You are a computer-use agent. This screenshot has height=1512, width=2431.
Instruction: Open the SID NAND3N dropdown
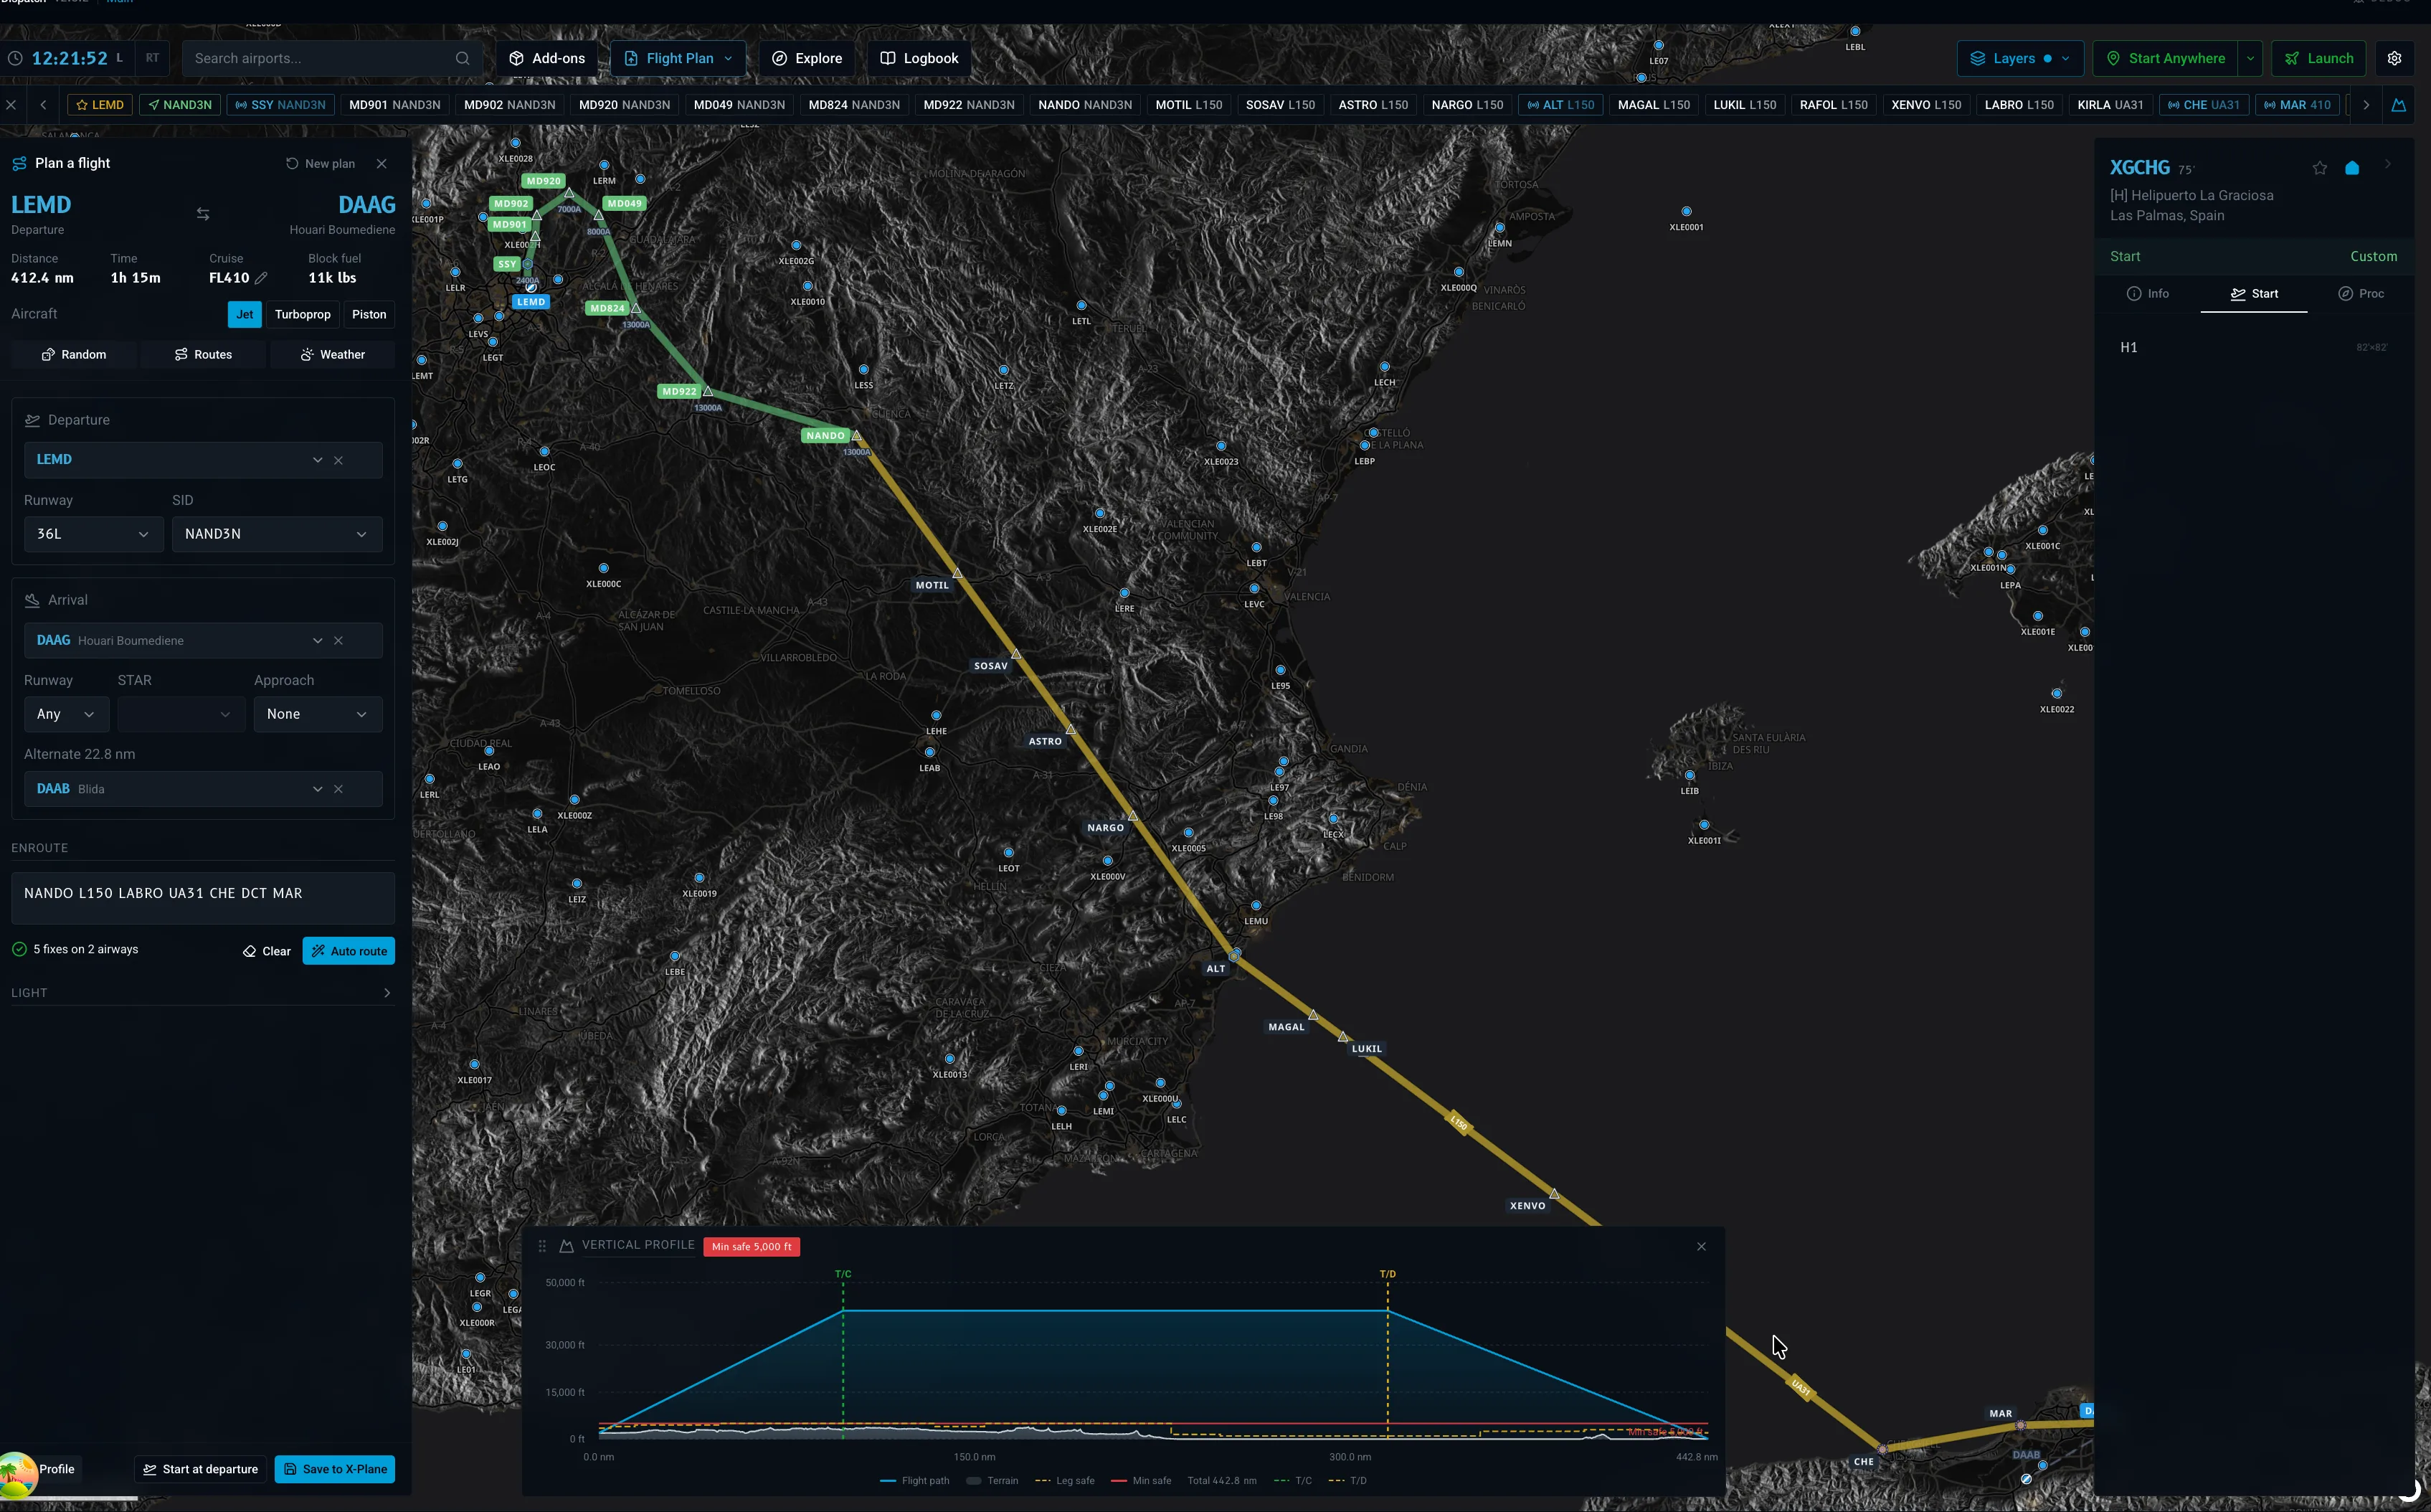click(x=277, y=534)
